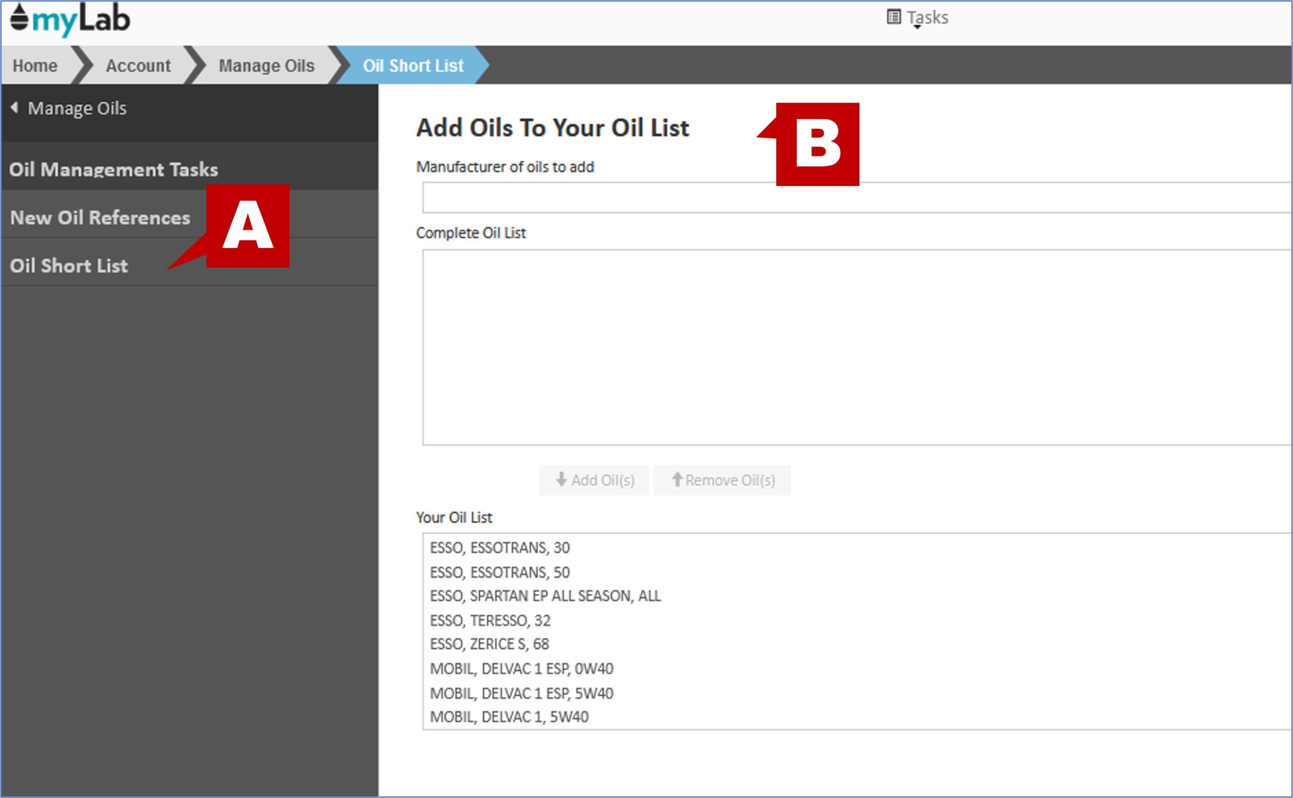Select the Oil Short List breadcrumb

[413, 66]
